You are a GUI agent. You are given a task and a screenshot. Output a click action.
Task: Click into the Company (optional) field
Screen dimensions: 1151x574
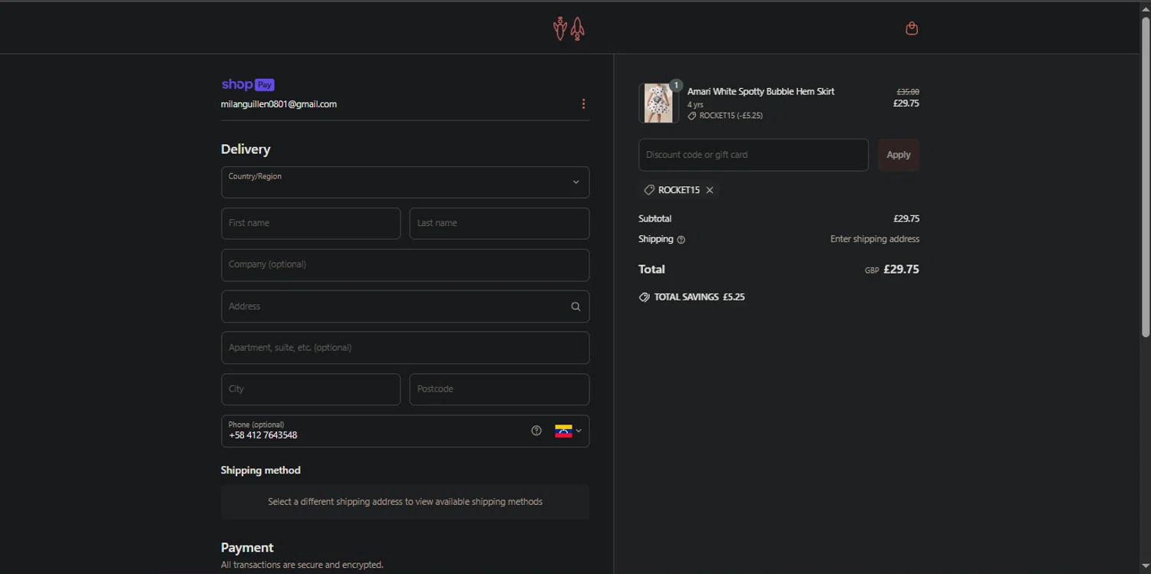coord(405,264)
